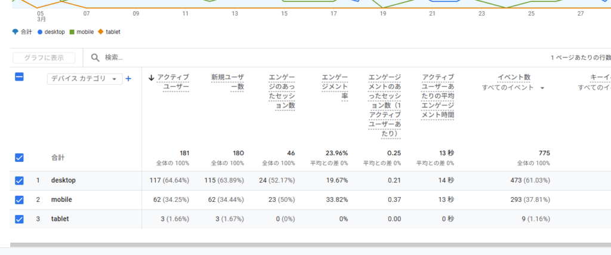
Task: Click the sort arrow on アクティブユーザー column
Action: point(152,78)
